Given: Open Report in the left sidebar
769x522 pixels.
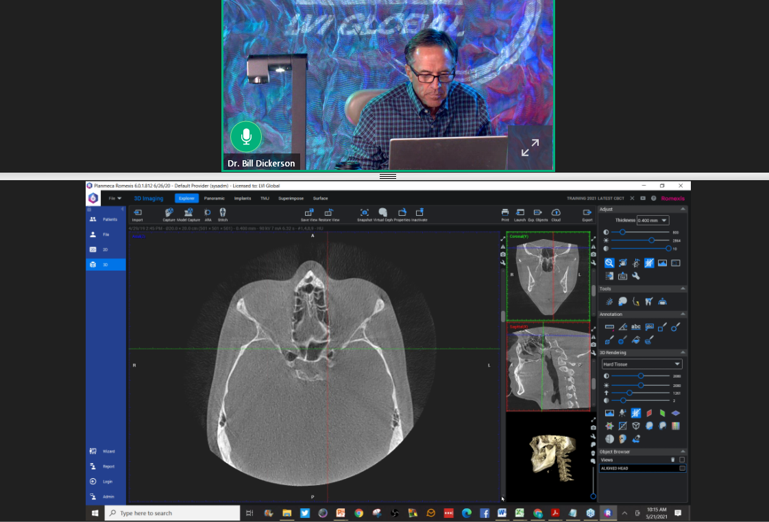Looking at the screenshot, I should (x=106, y=467).
